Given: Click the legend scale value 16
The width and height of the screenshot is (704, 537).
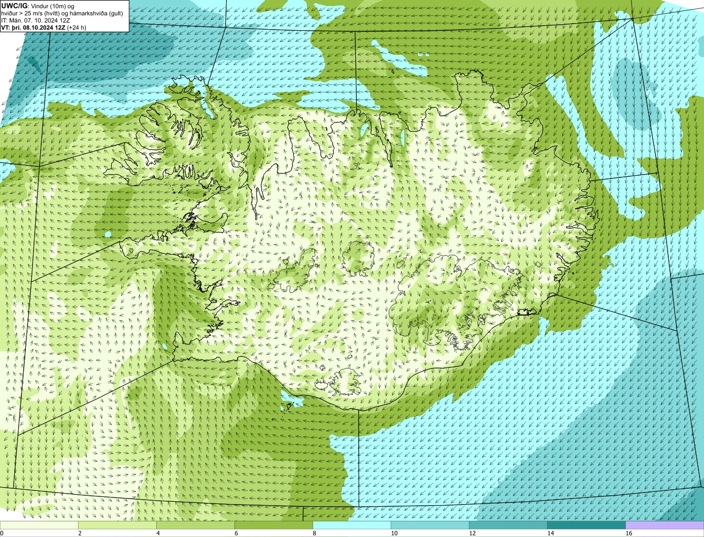Looking at the screenshot, I should click(x=628, y=533).
